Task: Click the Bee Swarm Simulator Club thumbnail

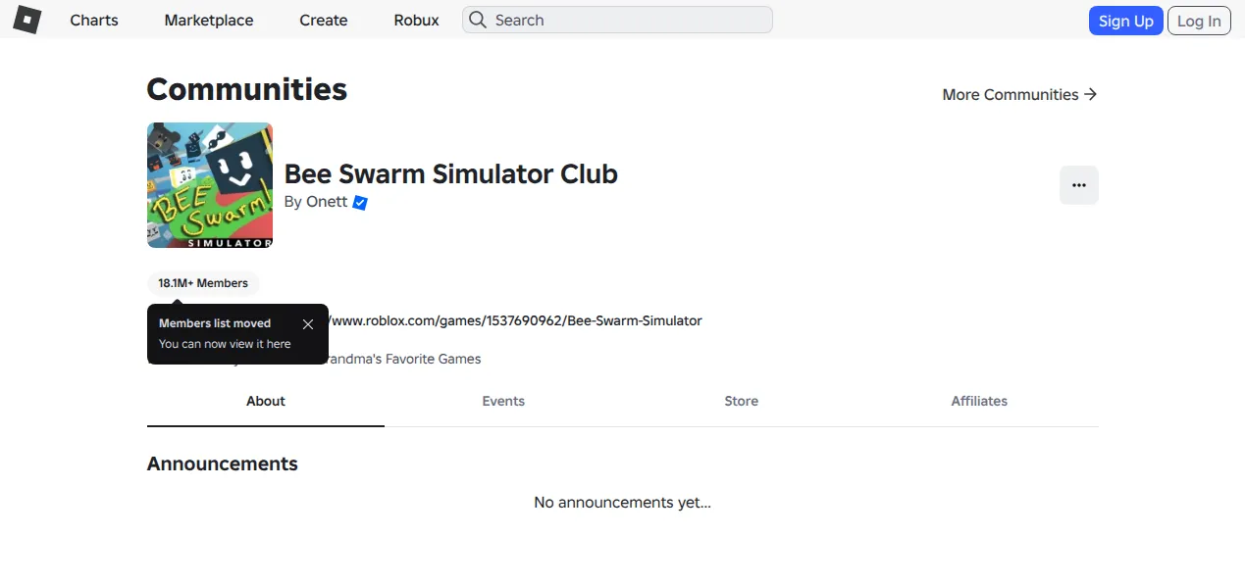Action: point(210,185)
